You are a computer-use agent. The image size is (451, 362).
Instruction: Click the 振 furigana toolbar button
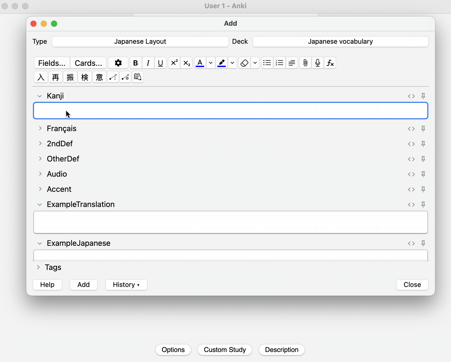tap(70, 77)
